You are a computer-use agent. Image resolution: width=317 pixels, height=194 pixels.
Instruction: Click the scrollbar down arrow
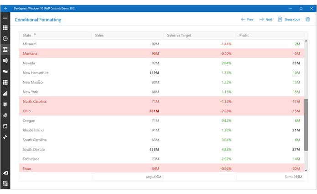click(x=306, y=170)
